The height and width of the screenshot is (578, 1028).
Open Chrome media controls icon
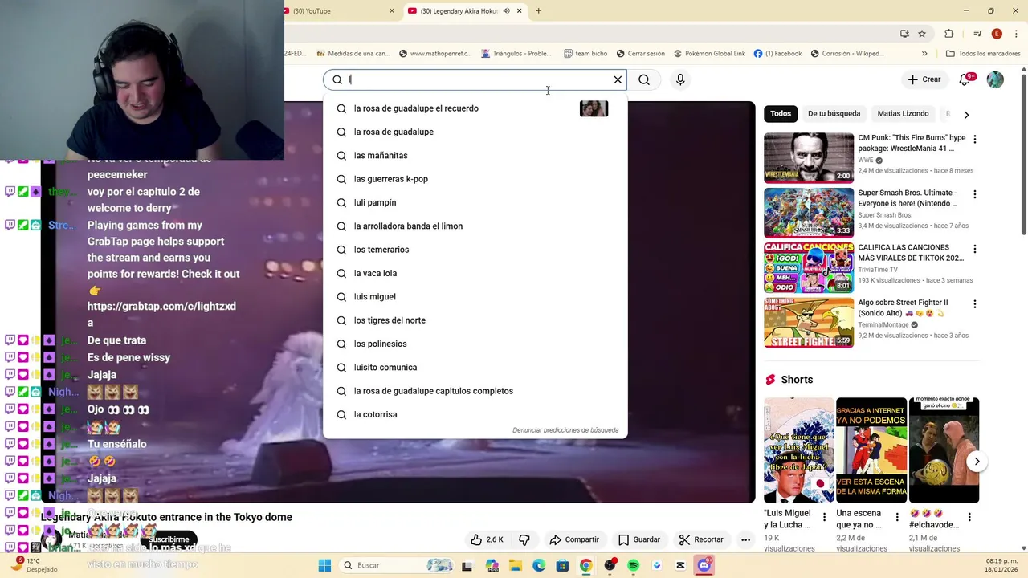(x=977, y=34)
